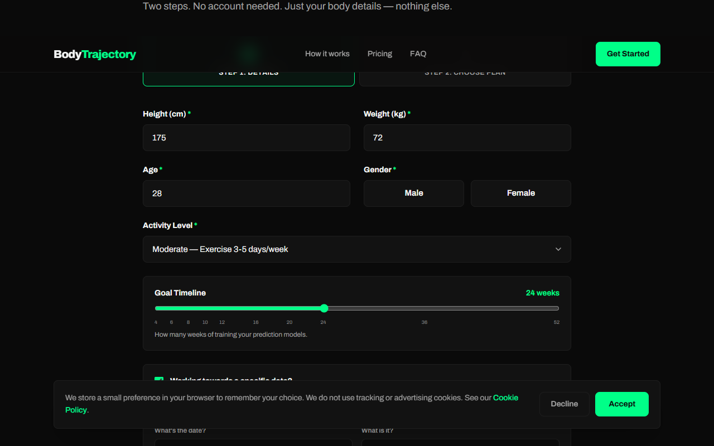Click the 6 tick label under the slider
The image size is (714, 446).
(172, 322)
